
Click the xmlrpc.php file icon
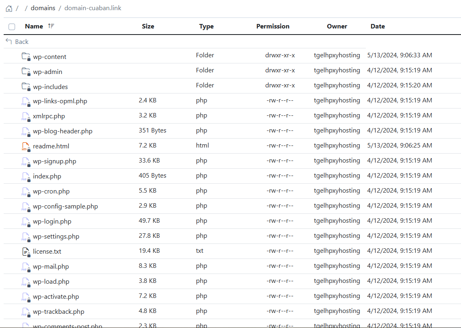(x=26, y=117)
